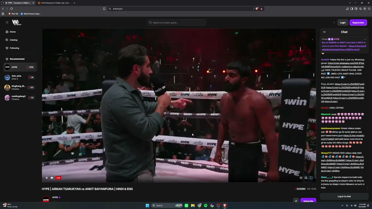The image size is (372, 209).
Task: Open the browser media music-note control
Action: click(x=347, y=9)
